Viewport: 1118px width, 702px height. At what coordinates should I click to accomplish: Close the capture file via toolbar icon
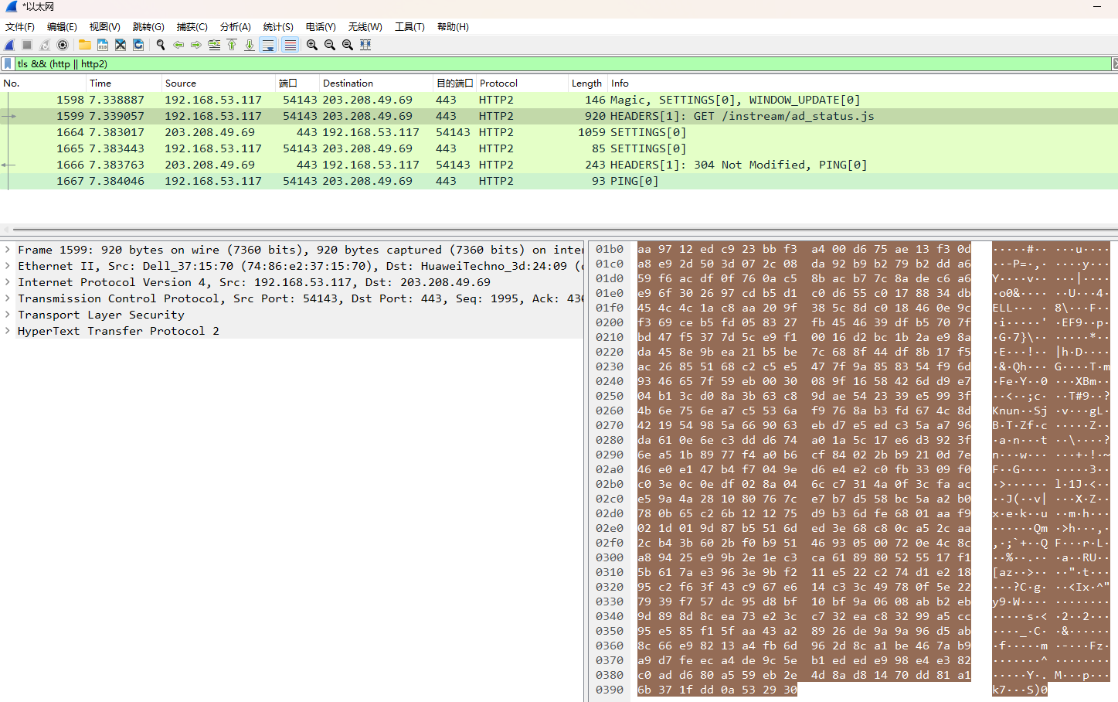[x=121, y=45]
